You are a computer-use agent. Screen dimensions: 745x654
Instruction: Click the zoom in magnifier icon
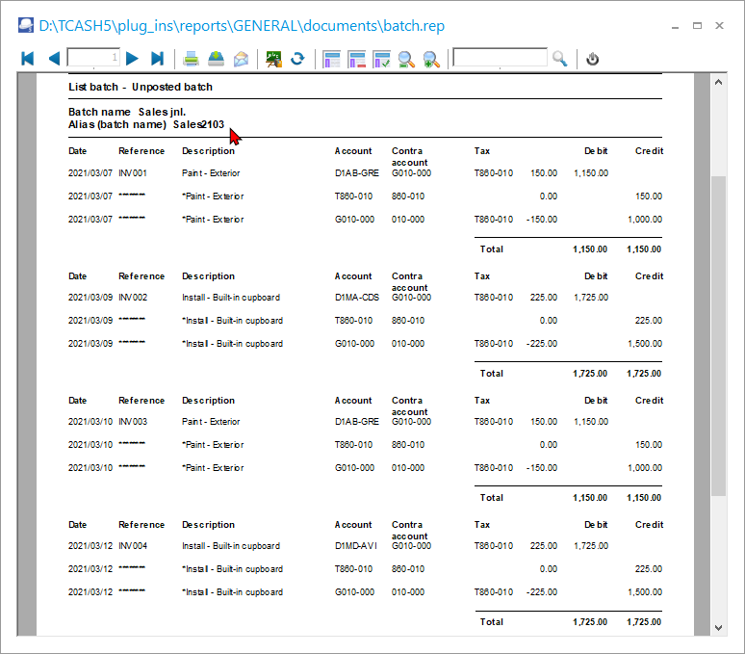pos(431,59)
